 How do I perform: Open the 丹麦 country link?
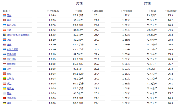coord(9,30)
